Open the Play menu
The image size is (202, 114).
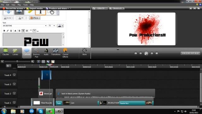click(19, 5)
